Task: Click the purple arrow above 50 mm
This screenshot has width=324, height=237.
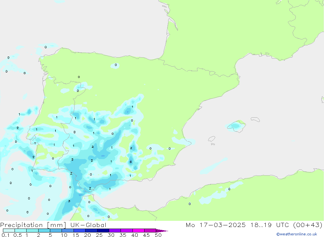Action: (x=162, y=231)
